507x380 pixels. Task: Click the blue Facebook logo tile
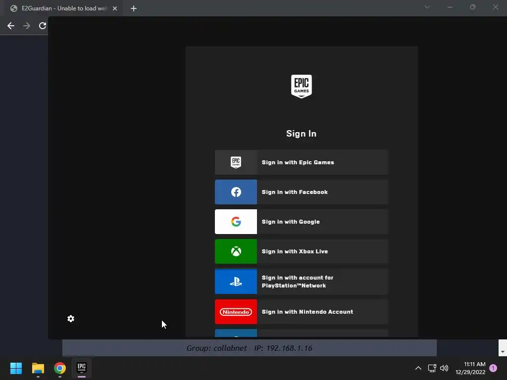coord(236,192)
